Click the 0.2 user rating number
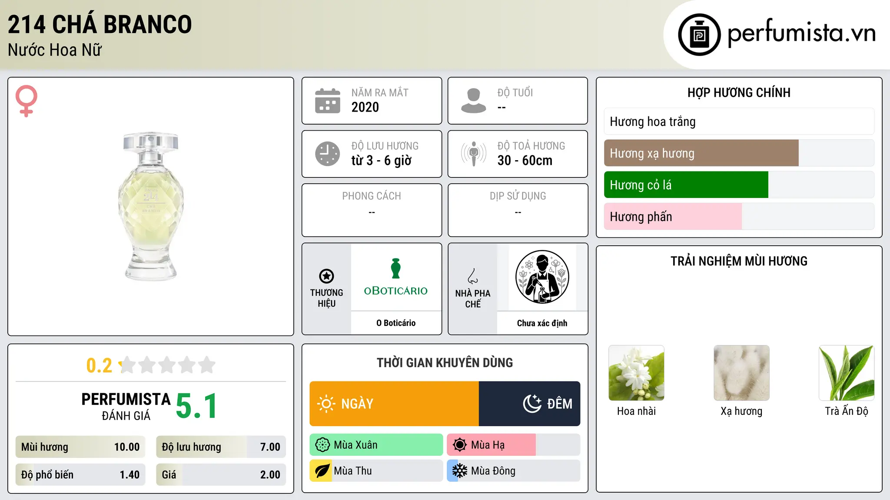Image resolution: width=890 pixels, height=500 pixels. (99, 365)
